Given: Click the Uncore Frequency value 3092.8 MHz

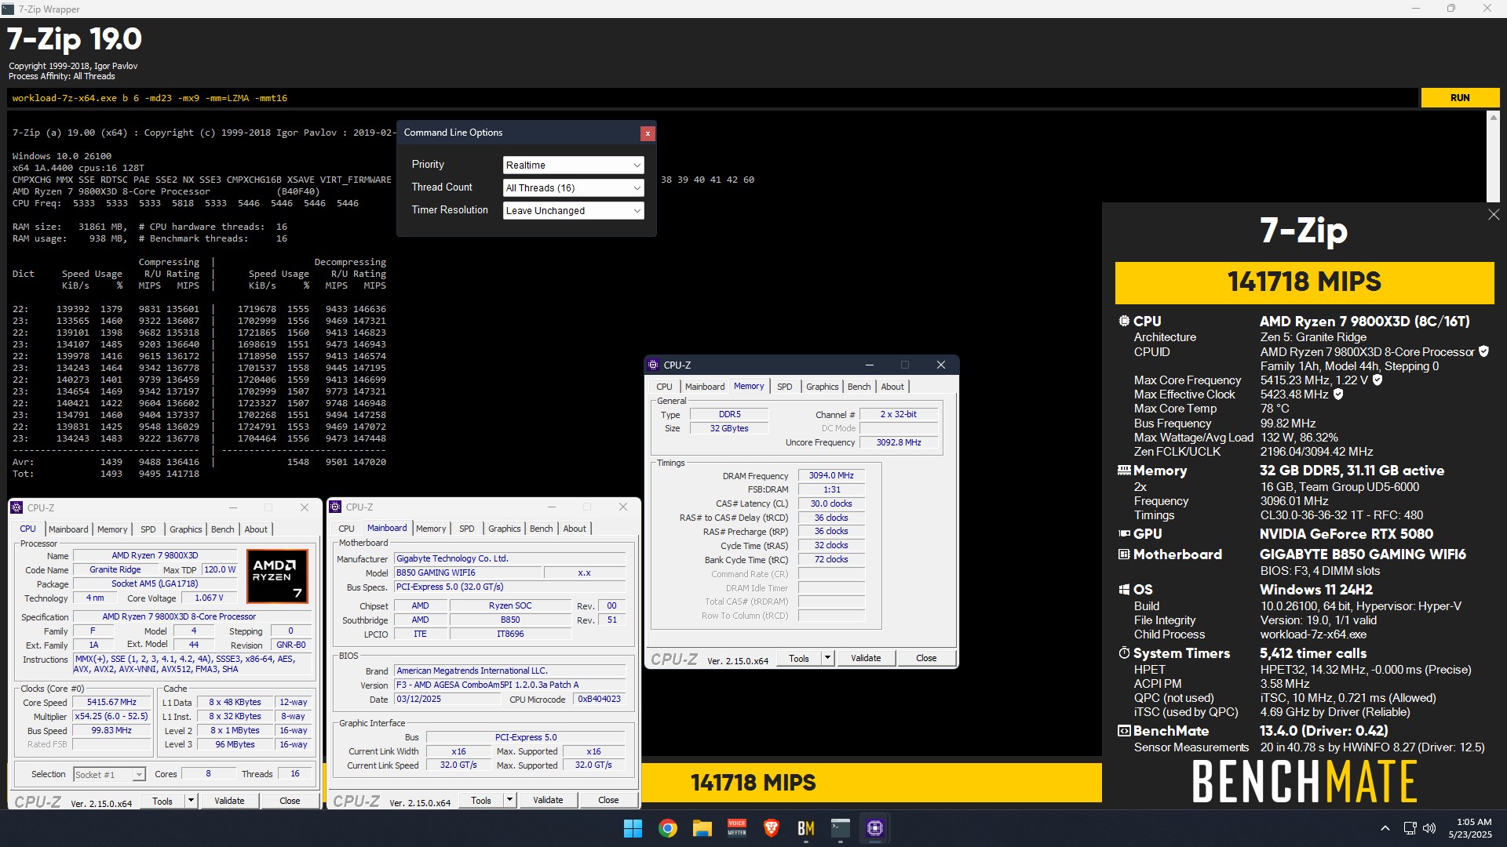Looking at the screenshot, I should point(899,442).
